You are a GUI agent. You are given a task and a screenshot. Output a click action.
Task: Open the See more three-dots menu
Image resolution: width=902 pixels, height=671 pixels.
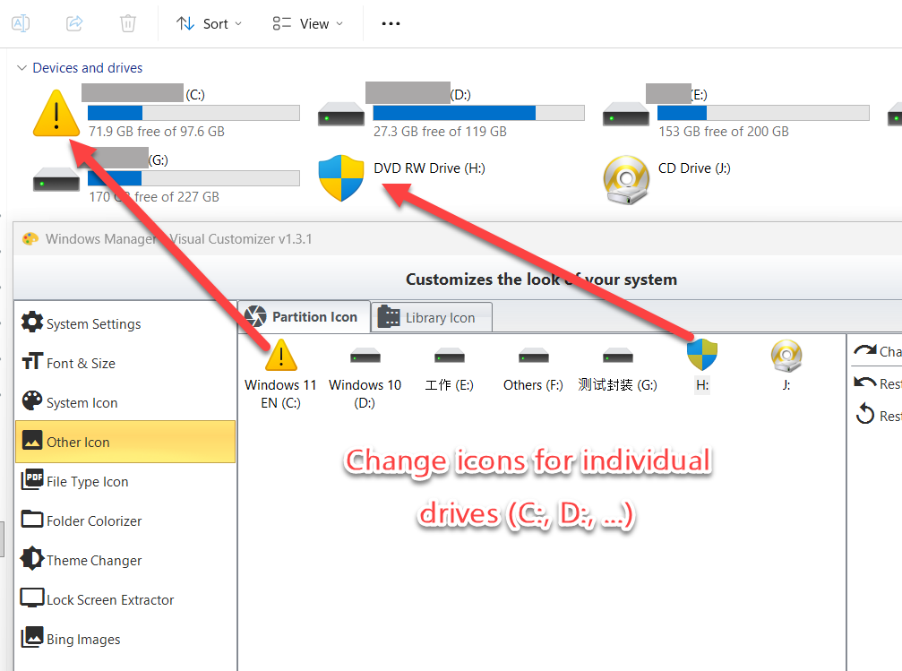[x=391, y=23]
